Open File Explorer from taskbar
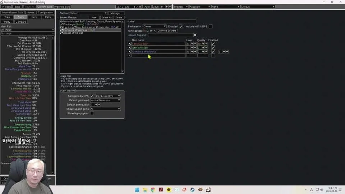Image resolution: width=345 pixels, height=194 pixels. tap(145, 190)
